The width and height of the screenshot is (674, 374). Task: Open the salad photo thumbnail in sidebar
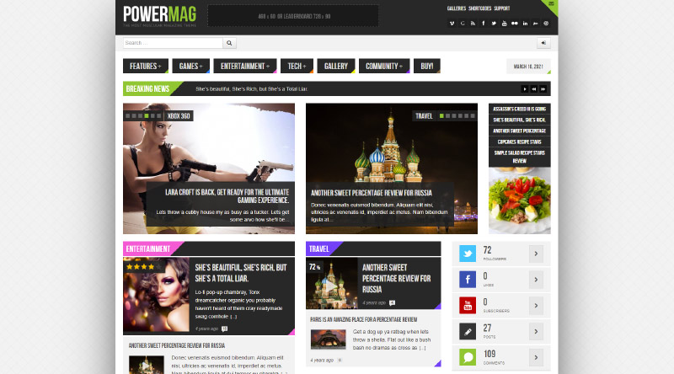tap(519, 200)
